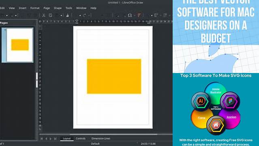Switch to the Dimension Lines layer tab
Image resolution: width=259 pixels, height=146 pixels.
coord(101,138)
